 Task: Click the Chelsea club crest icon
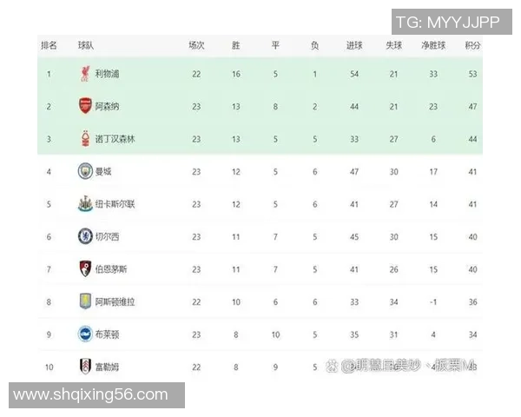84,236
